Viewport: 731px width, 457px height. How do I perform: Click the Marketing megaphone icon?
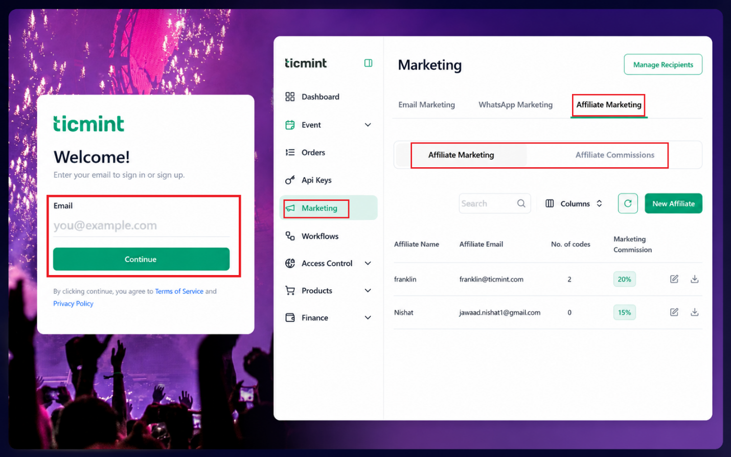[x=290, y=208]
